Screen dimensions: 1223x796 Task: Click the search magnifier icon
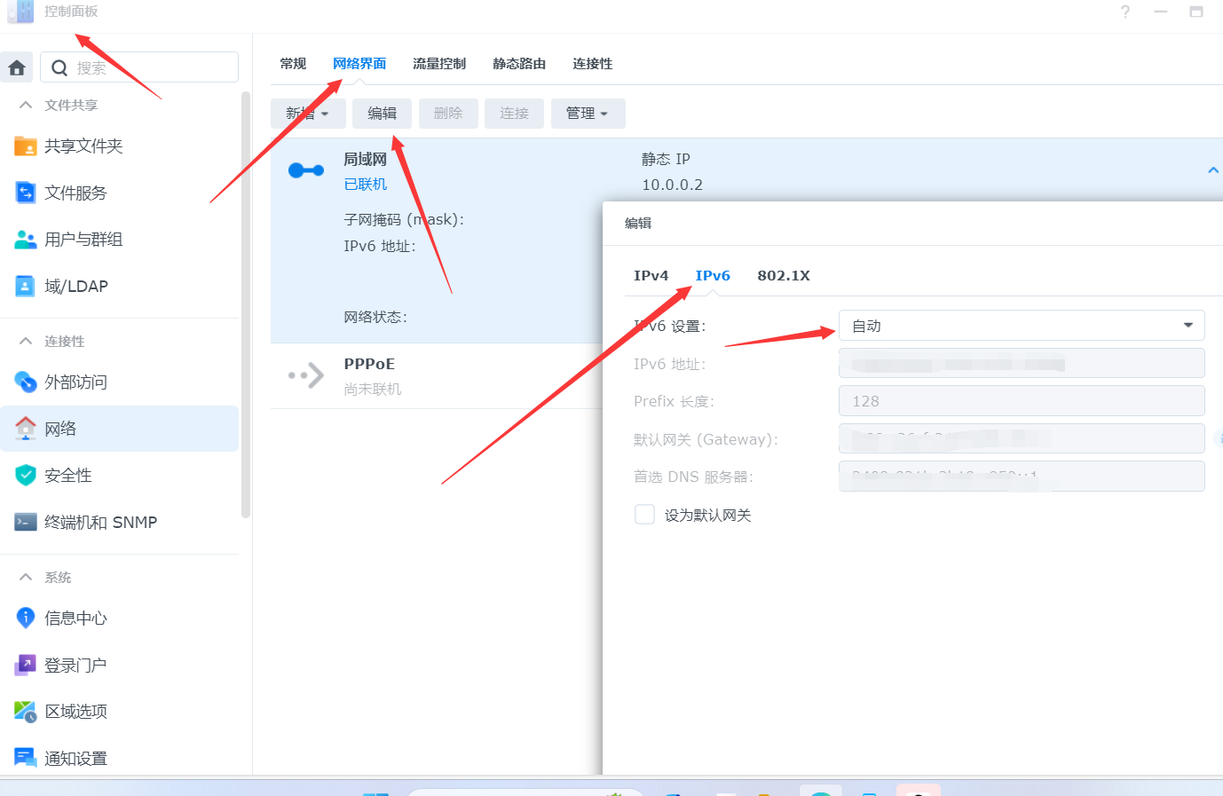(59, 67)
